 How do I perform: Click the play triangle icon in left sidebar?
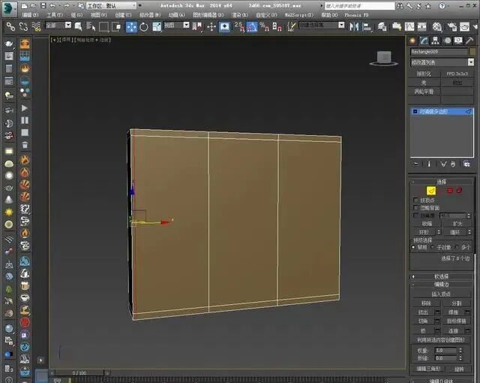click(25, 108)
